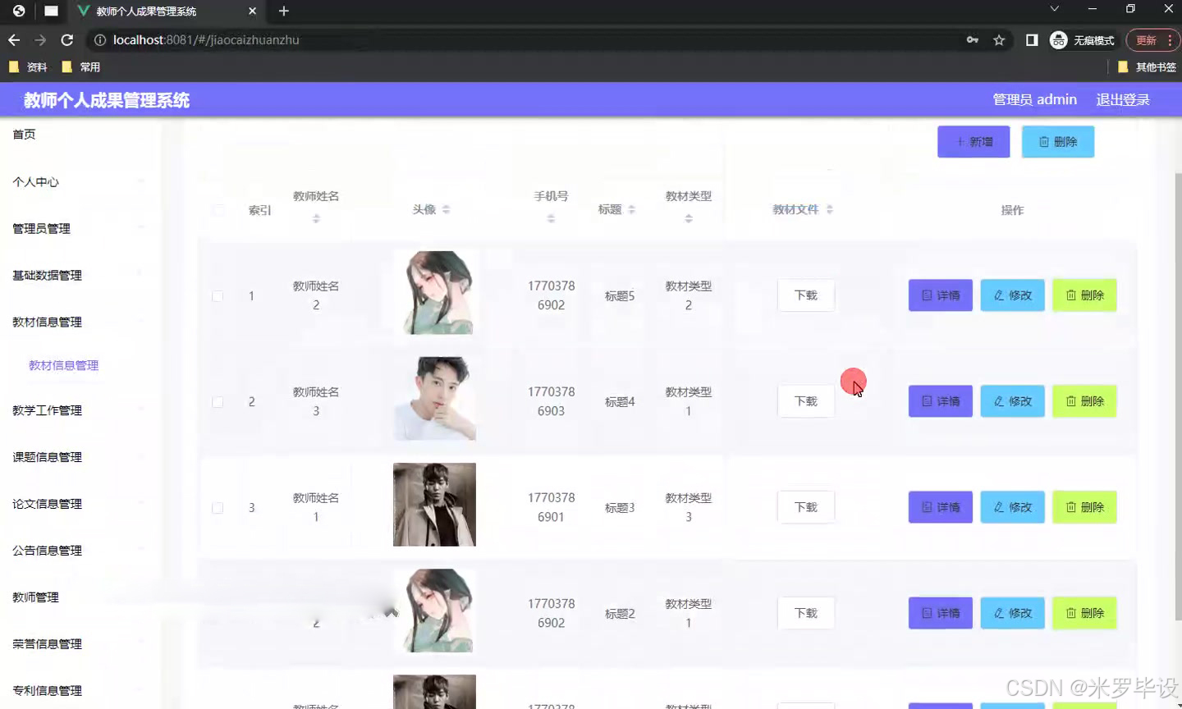Click 新增 to add a record
The height and width of the screenshot is (709, 1182).
coord(974,142)
